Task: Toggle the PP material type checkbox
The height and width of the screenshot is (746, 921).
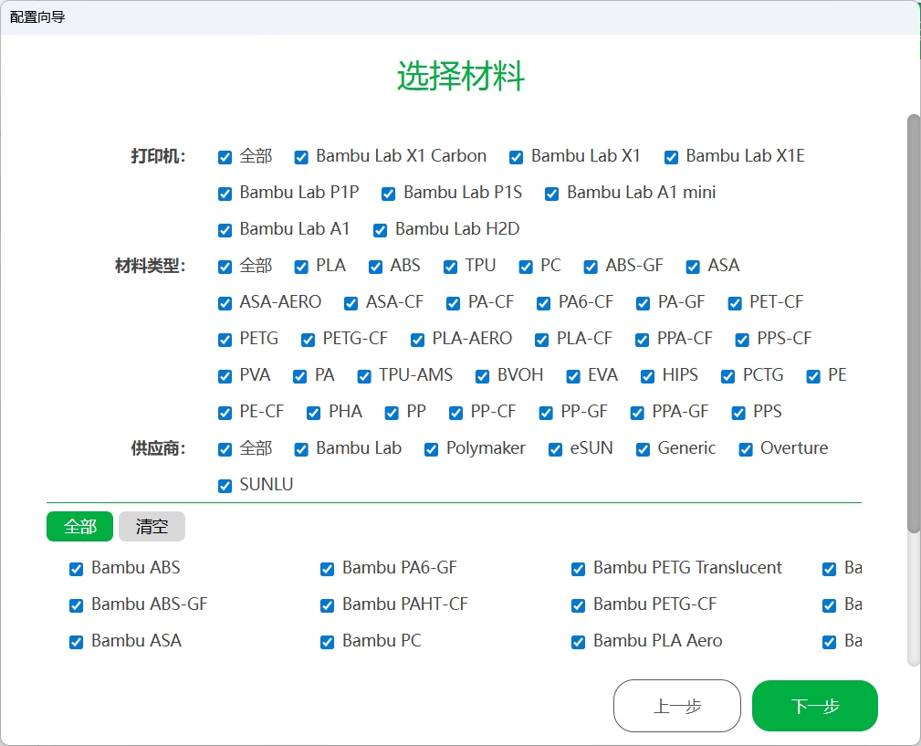Action: pyautogui.click(x=392, y=413)
